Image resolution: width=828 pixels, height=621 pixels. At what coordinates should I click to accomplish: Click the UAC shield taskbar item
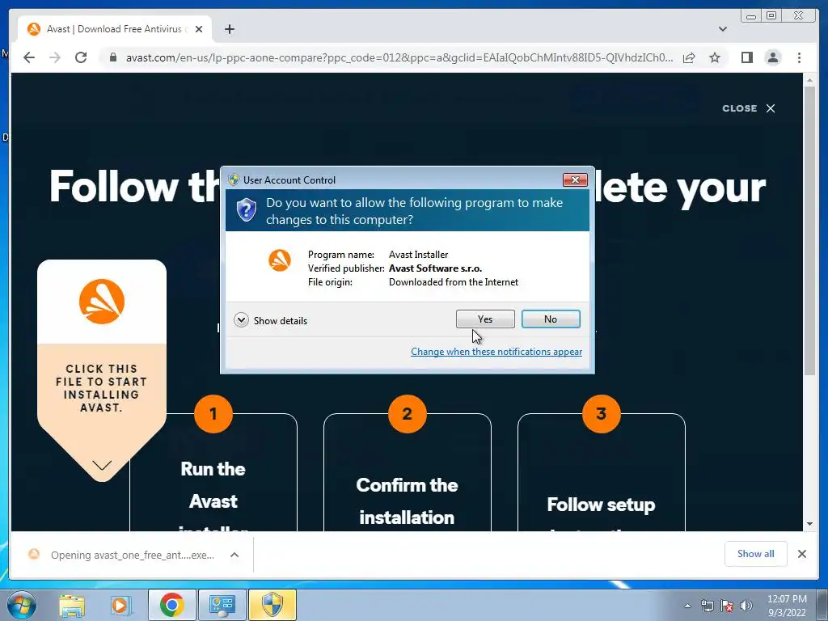(x=272, y=605)
